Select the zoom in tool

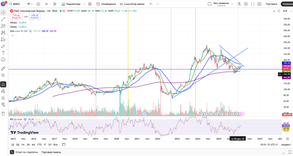[3, 75]
